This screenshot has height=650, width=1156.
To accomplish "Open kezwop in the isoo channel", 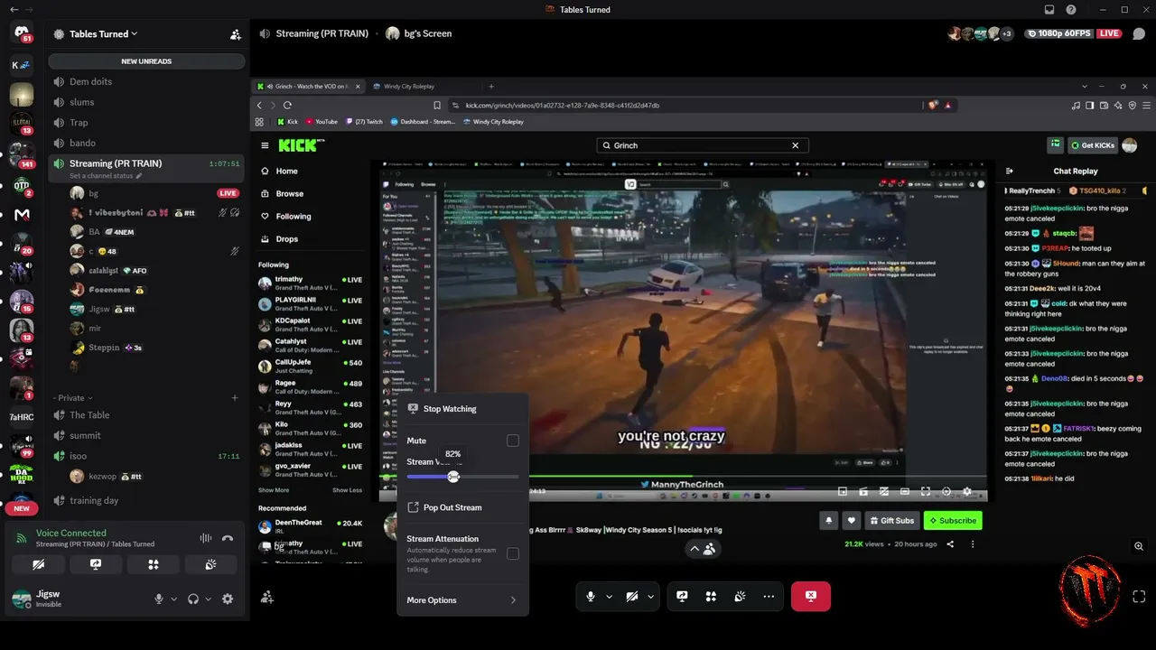I will pos(155,477).
